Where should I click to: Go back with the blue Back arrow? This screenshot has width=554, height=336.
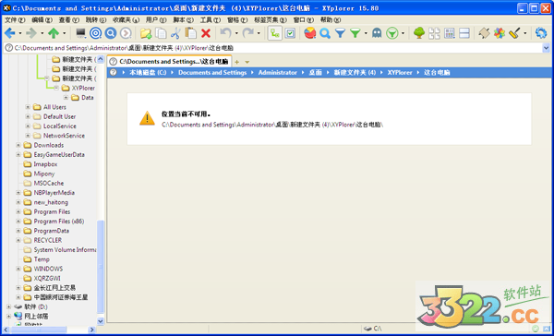coord(10,33)
